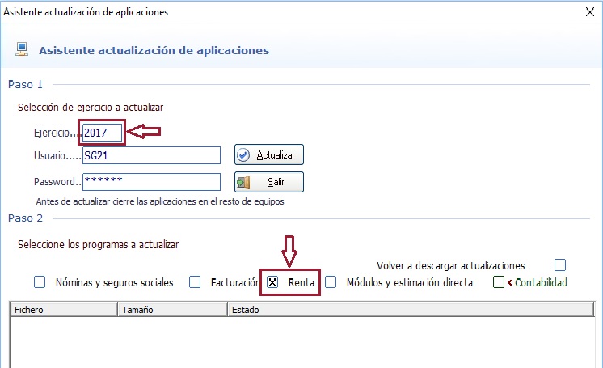Click the empty file list area
The image size is (603, 368).
[x=304, y=341]
